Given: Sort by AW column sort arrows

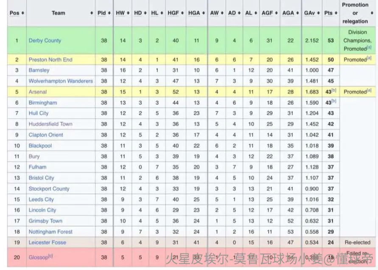Looking at the screenshot, I should [x=222, y=13].
